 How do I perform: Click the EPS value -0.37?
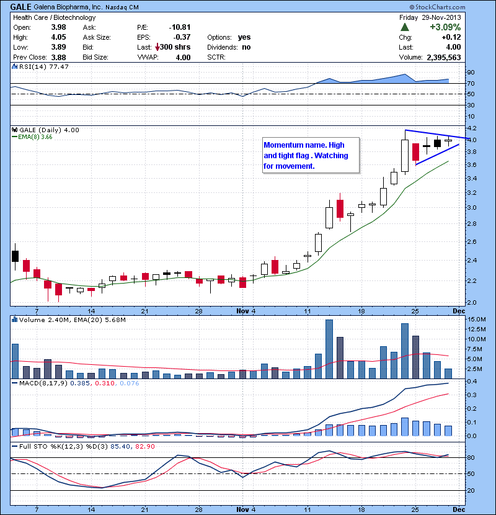tap(182, 37)
